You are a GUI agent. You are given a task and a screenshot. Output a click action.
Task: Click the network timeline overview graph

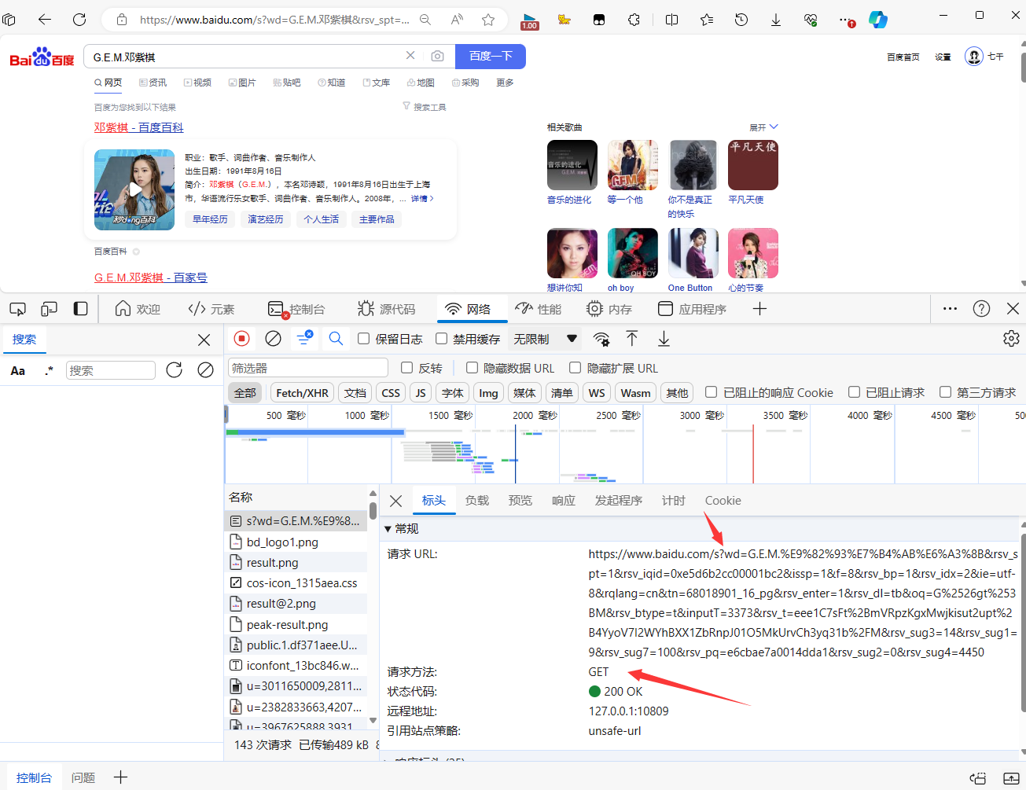point(550,456)
